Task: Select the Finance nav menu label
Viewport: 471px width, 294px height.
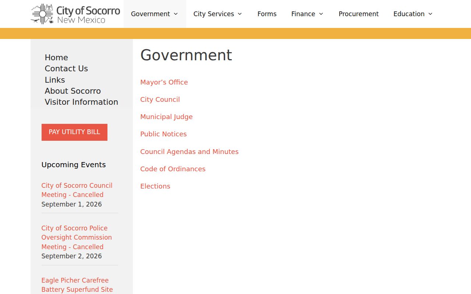Action: click(303, 14)
